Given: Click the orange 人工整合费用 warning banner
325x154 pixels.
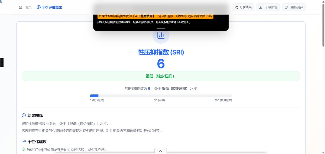Looking at the screenshot, I should pos(155,16).
